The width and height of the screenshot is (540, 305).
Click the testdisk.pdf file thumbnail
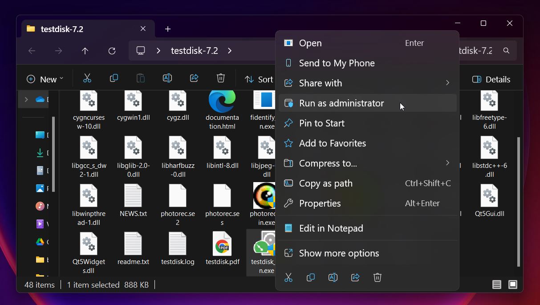point(222,243)
